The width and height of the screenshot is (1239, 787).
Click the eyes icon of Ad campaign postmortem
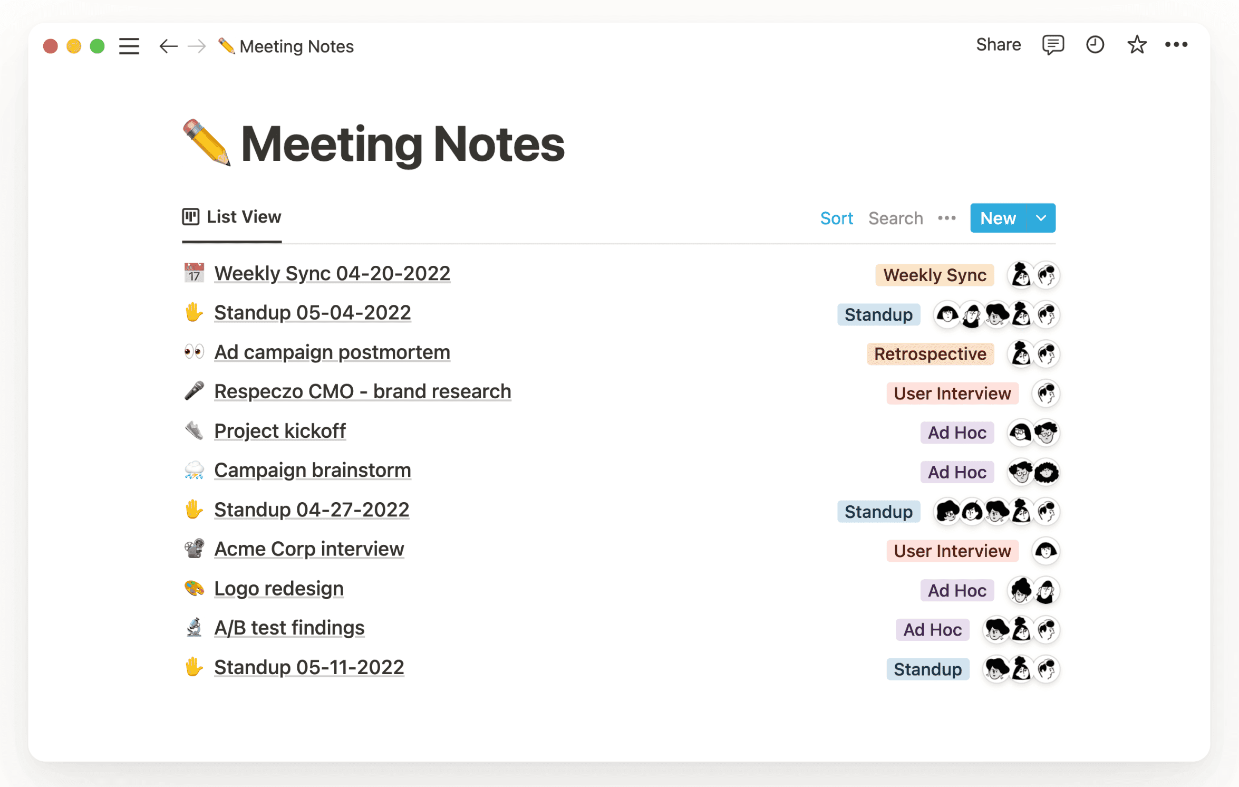194,352
